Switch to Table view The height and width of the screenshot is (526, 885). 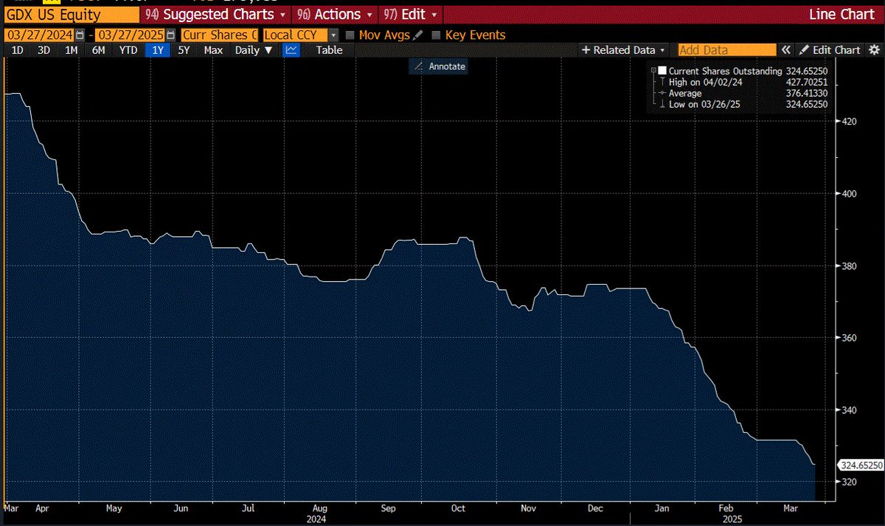tap(330, 50)
